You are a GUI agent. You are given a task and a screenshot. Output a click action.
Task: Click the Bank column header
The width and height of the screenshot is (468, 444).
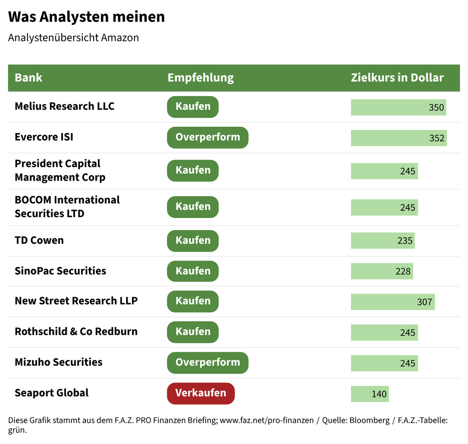pyautogui.click(x=28, y=78)
